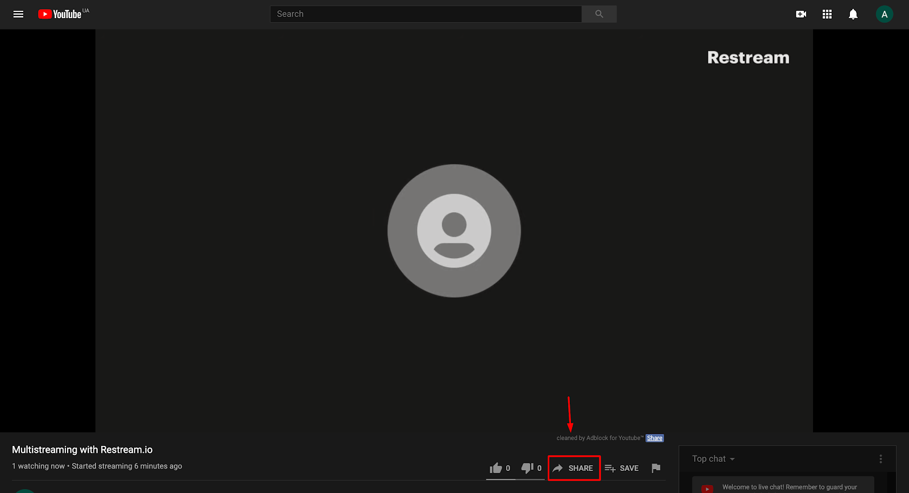Viewport: 909px width, 493px height.
Task: Open live chat three-dot options menu
Action: (x=881, y=458)
